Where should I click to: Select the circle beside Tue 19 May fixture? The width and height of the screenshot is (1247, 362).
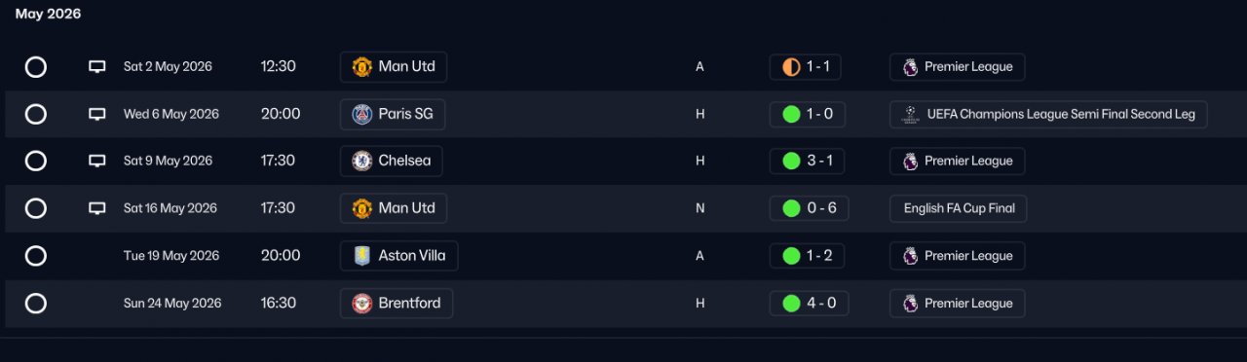pos(36,256)
